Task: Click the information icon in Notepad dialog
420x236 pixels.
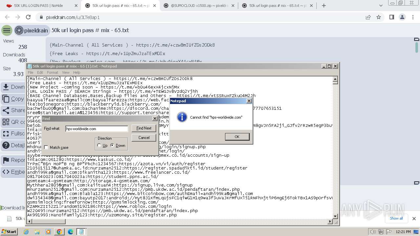Action: [182, 117]
